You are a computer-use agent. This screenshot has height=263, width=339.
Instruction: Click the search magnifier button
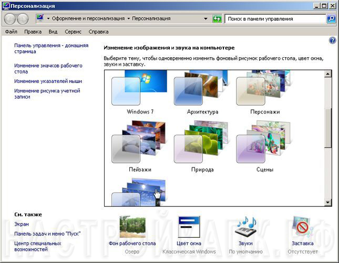(x=331, y=19)
